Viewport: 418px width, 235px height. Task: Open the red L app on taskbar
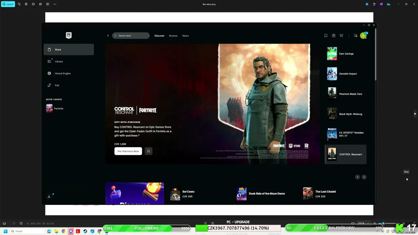pyautogui.click(x=78, y=231)
